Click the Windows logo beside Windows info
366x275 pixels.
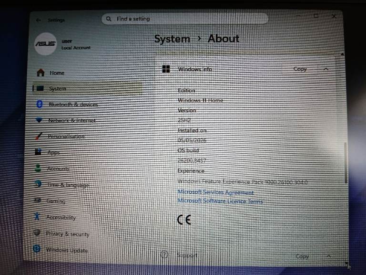[166, 69]
